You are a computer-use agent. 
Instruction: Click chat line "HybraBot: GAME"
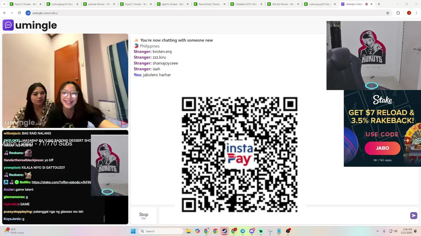click(x=16, y=204)
